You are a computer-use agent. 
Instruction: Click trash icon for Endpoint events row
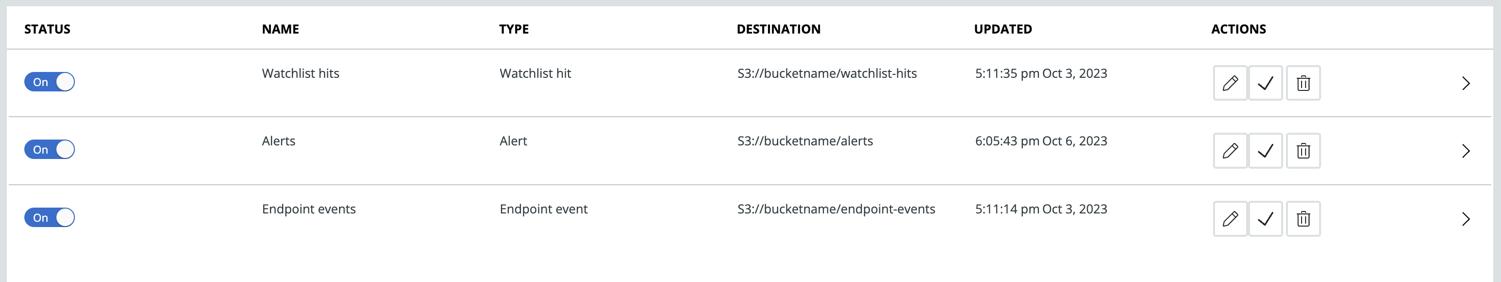1303,219
